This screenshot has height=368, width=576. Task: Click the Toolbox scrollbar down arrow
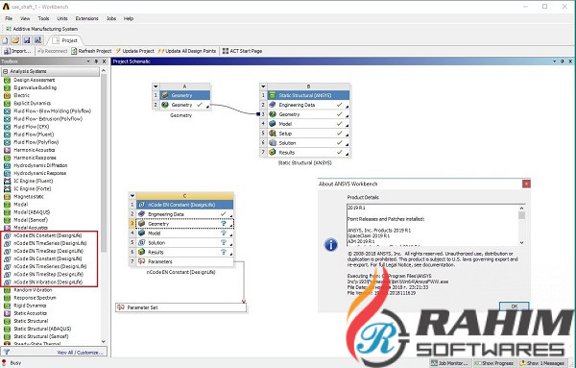point(104,341)
